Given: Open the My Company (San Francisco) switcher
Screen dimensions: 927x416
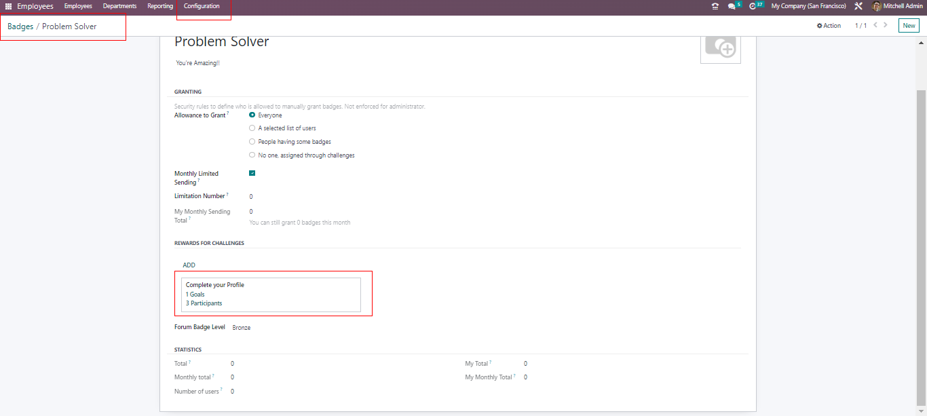Looking at the screenshot, I should point(808,6).
